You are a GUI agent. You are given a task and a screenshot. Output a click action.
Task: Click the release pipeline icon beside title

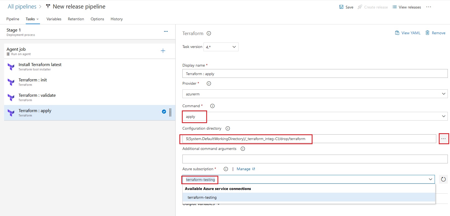point(48,6)
